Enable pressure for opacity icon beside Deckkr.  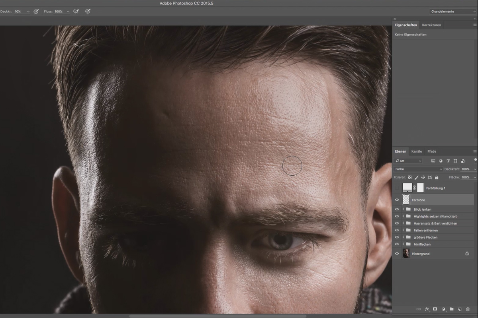click(36, 12)
